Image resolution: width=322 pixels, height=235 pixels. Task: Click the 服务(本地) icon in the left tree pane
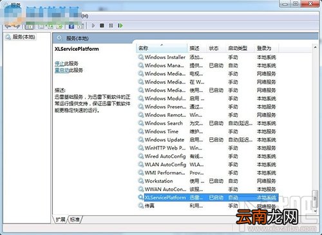point(8,37)
